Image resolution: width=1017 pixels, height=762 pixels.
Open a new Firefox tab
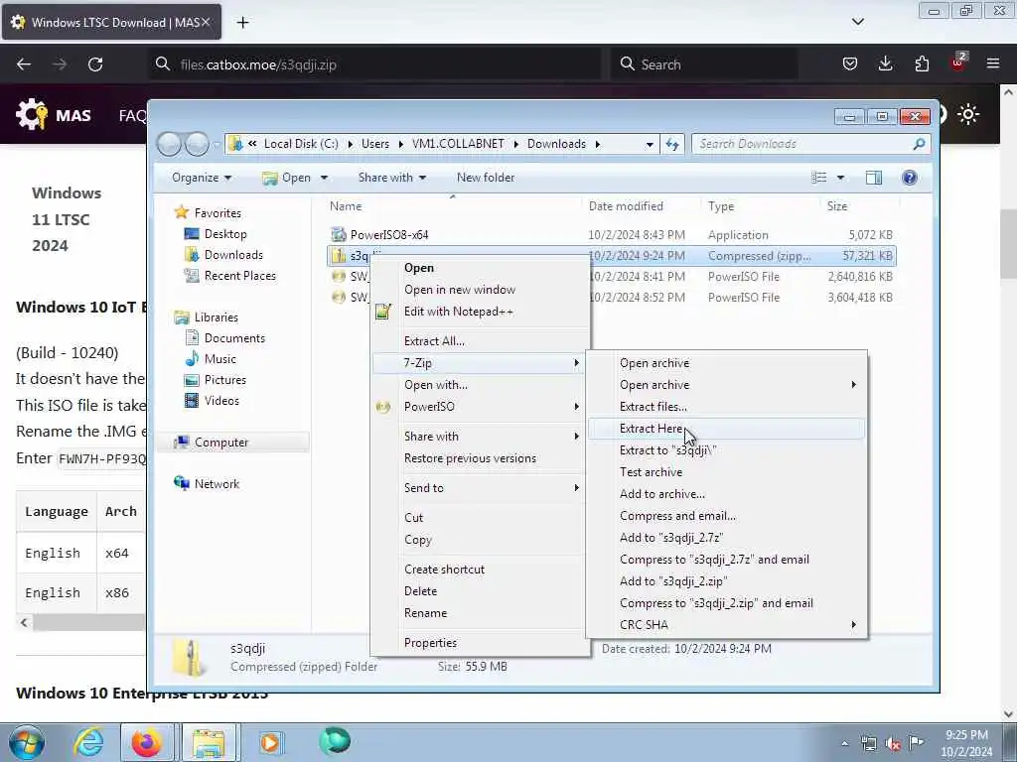click(242, 23)
